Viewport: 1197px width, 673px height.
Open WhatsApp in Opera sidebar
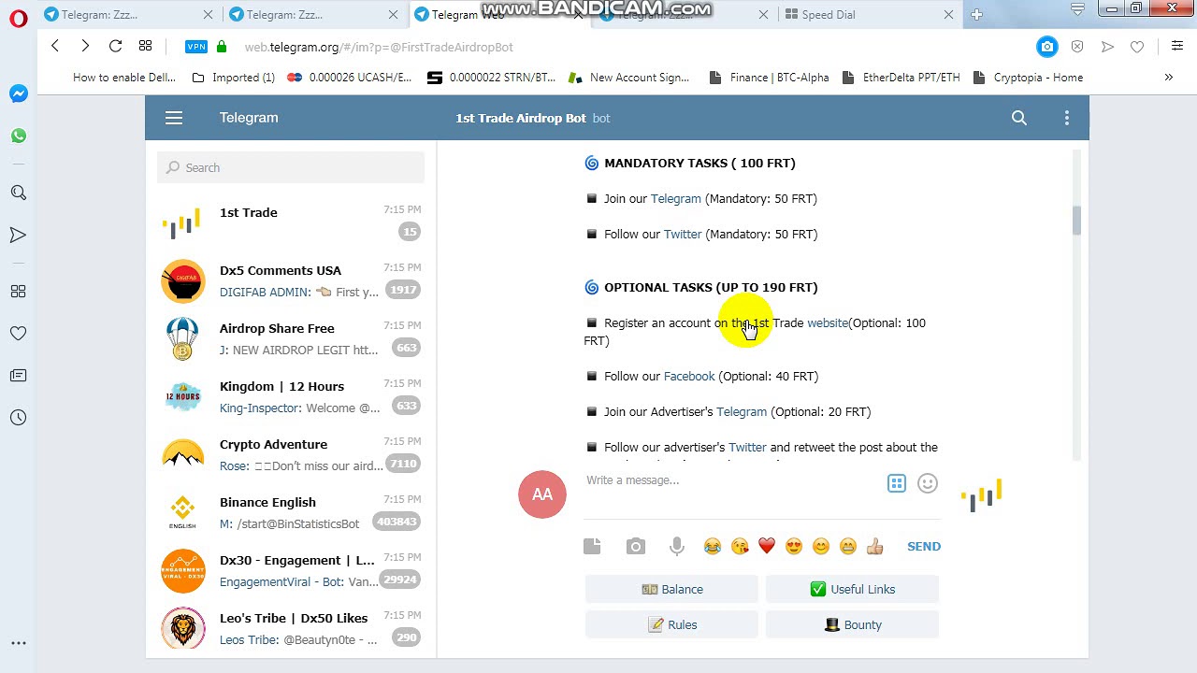19,136
